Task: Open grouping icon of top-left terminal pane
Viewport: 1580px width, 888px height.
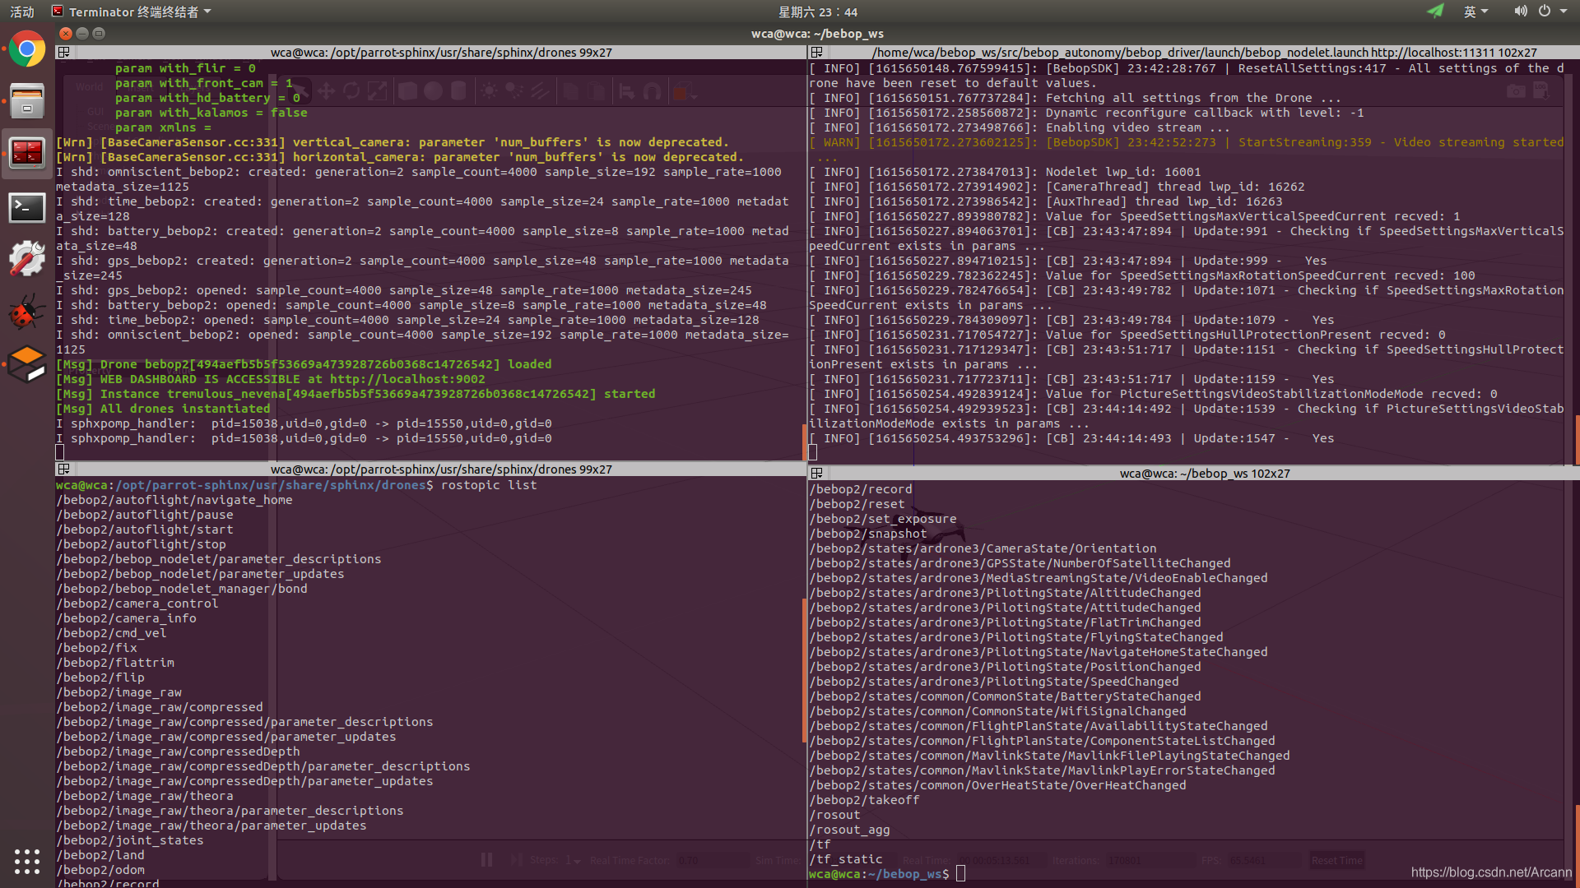Action: [63, 52]
